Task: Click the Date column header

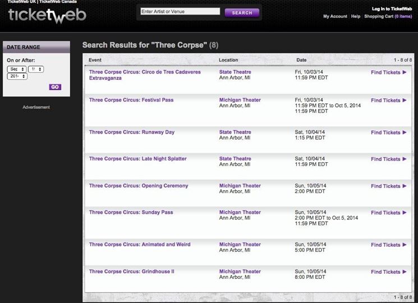Action: point(301,60)
